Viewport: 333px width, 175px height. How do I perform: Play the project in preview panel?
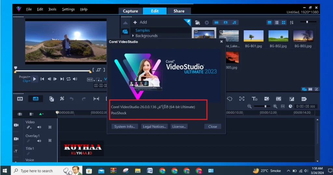tap(34, 79)
